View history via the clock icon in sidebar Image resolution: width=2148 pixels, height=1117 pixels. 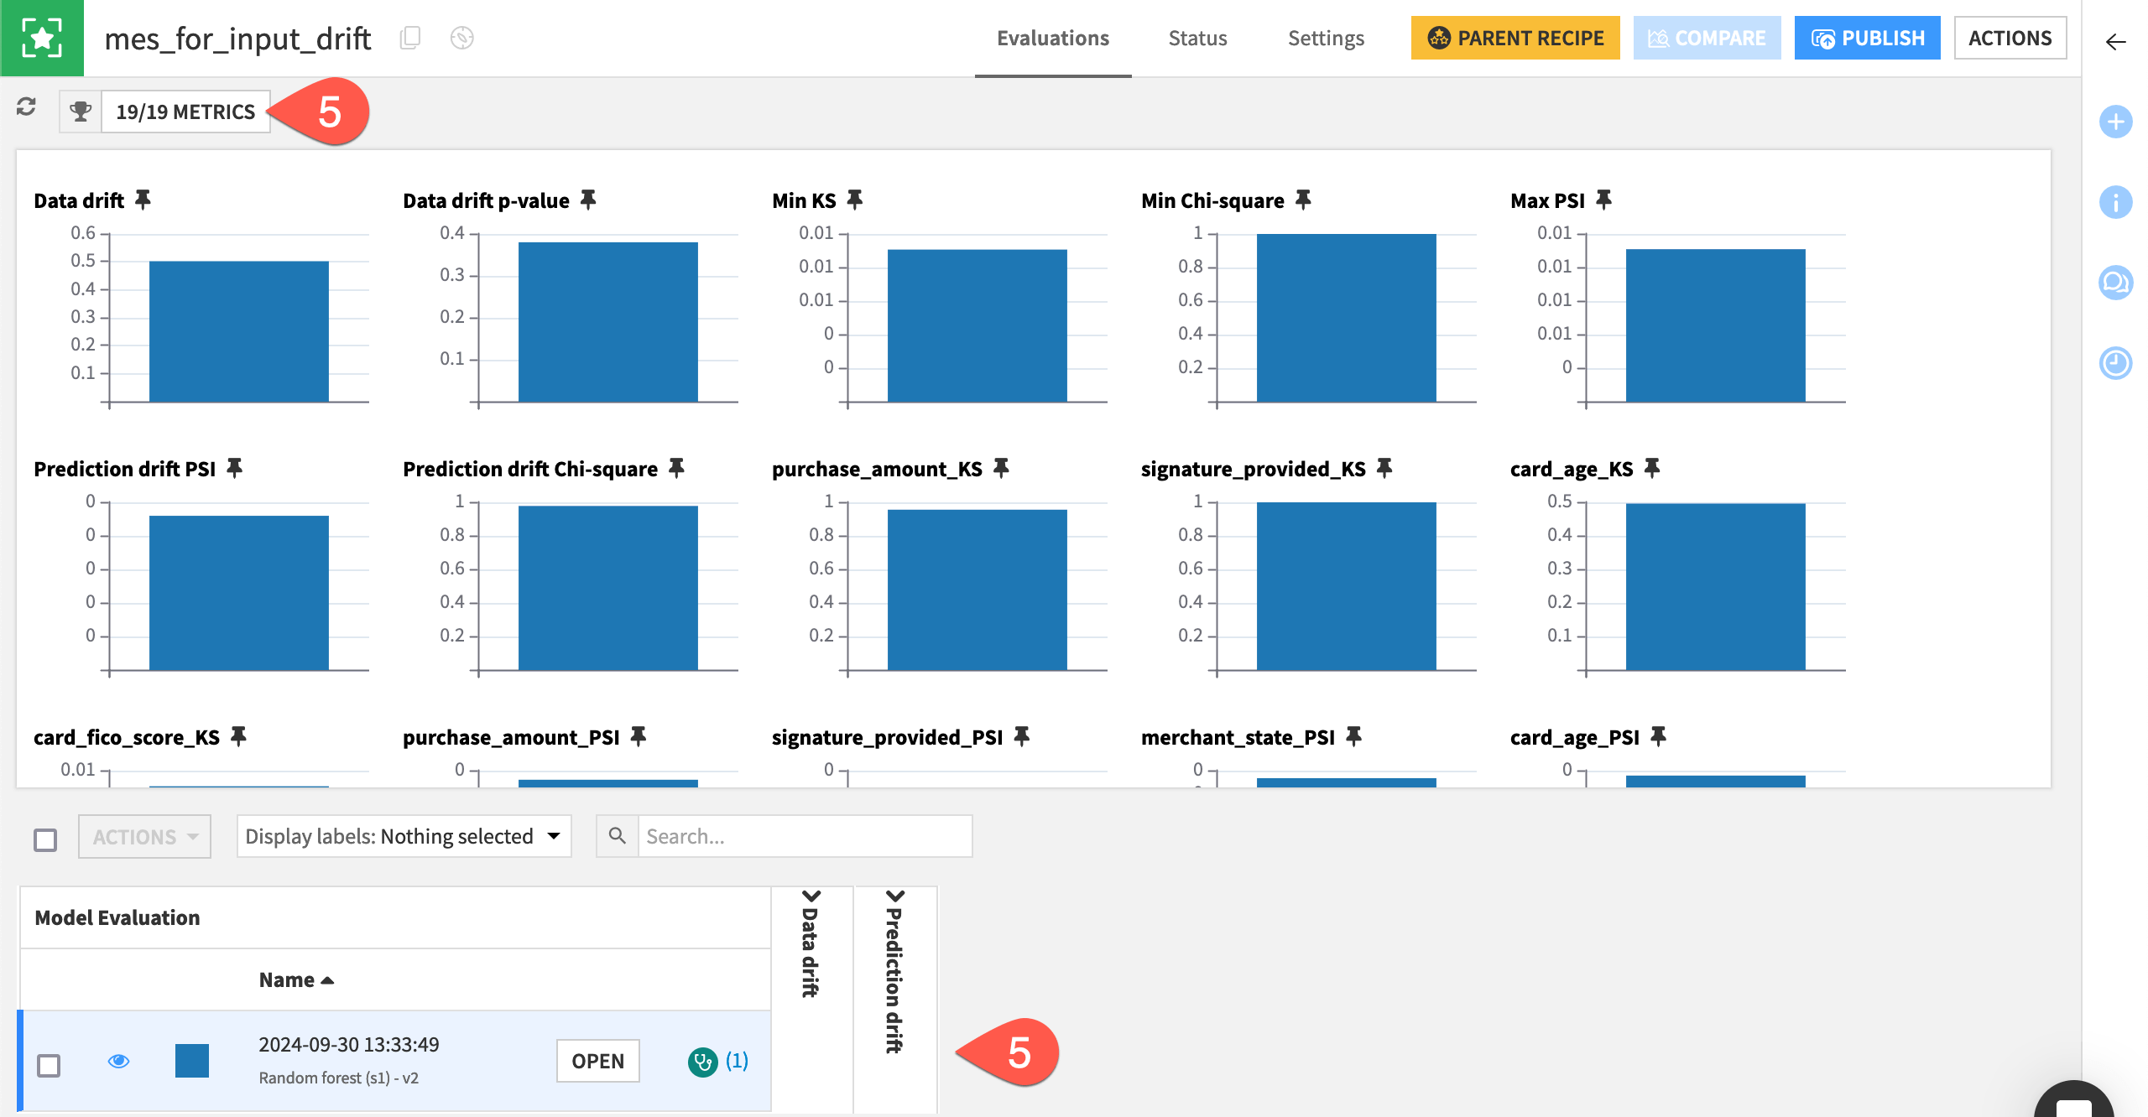[x=2116, y=364]
